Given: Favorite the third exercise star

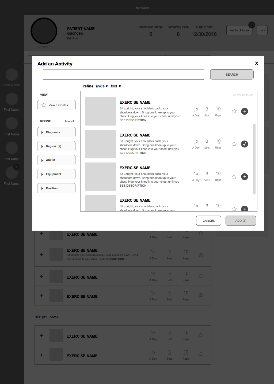Looking at the screenshot, I should (234, 176).
